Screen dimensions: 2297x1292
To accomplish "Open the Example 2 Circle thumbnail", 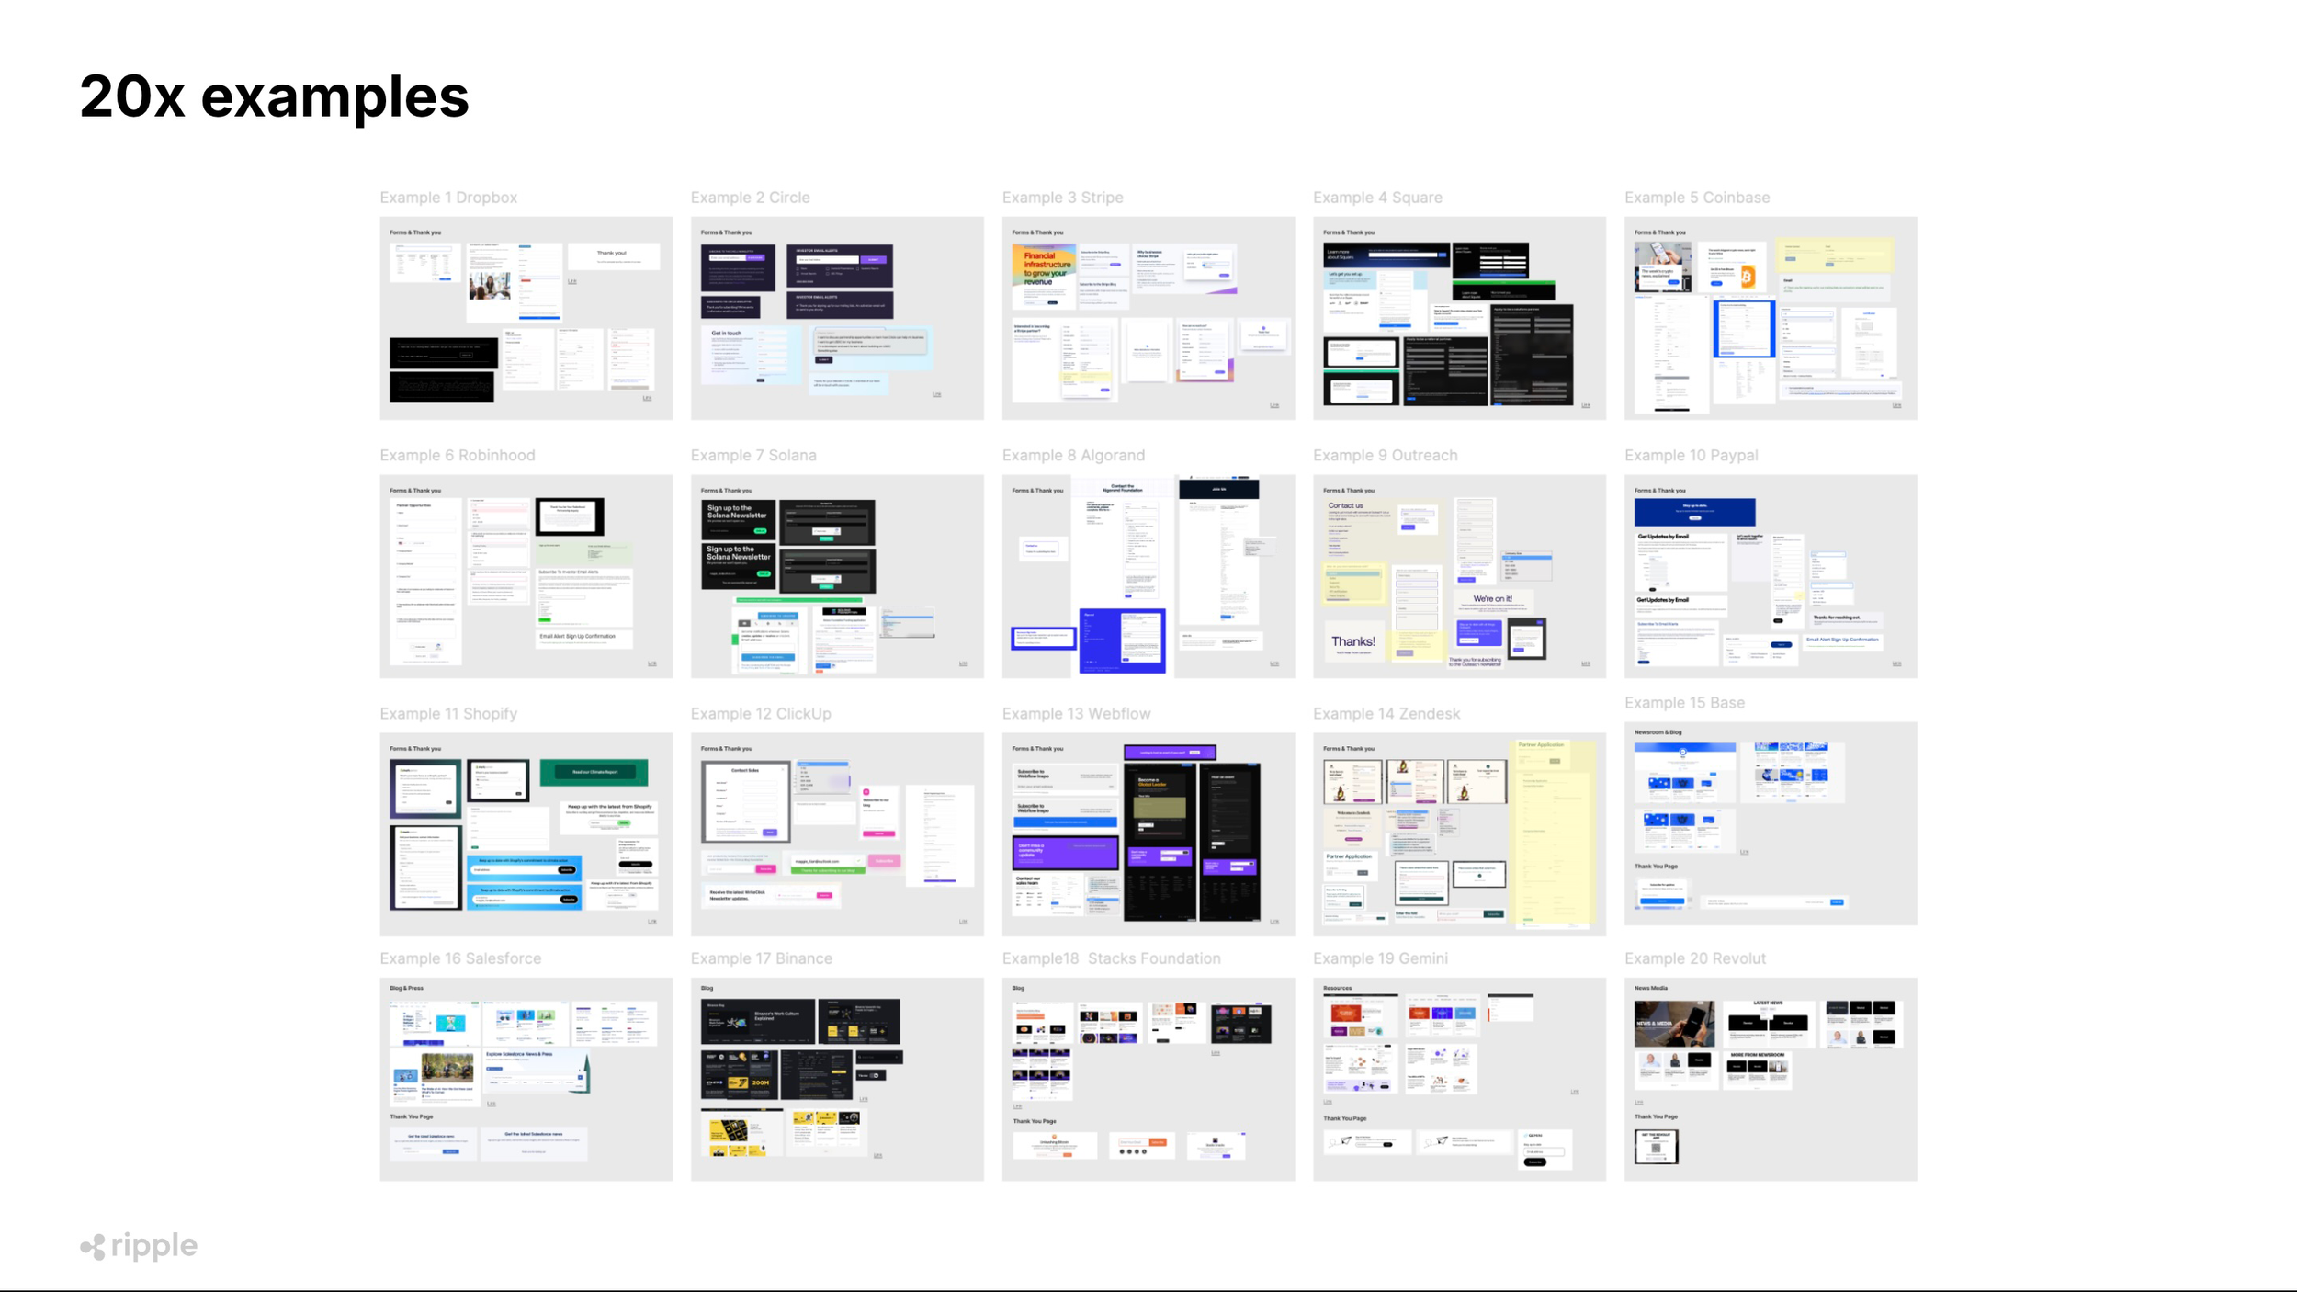I will (836, 318).
